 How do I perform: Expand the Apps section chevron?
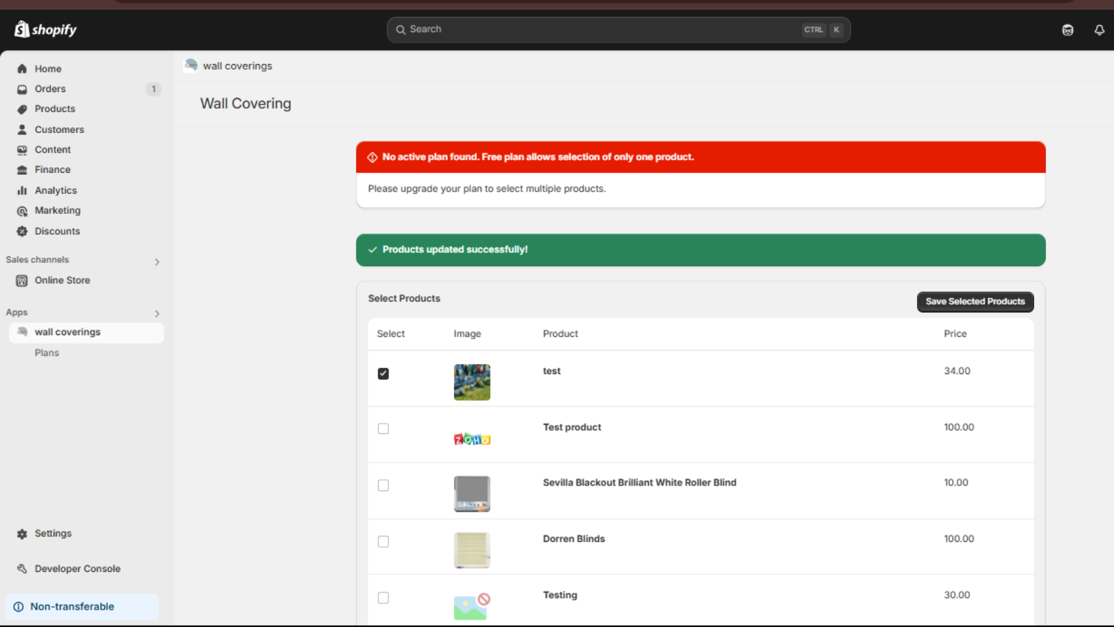[x=157, y=313]
